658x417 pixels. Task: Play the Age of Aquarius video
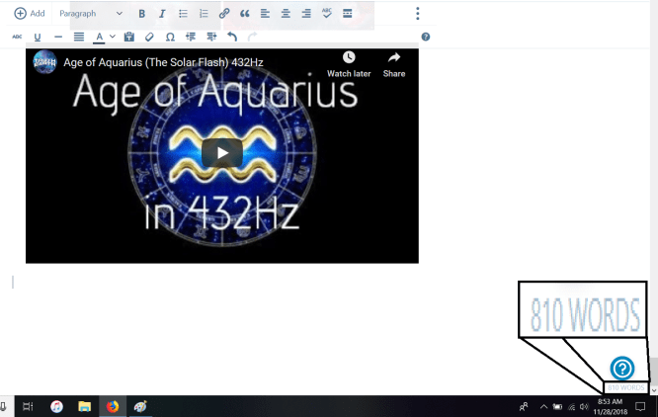(221, 152)
